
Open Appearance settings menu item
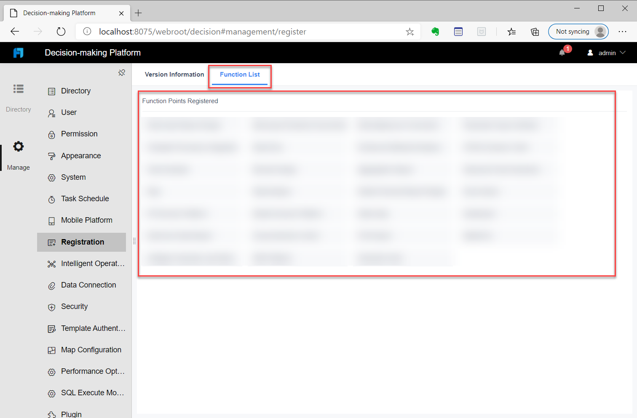pyautogui.click(x=82, y=156)
